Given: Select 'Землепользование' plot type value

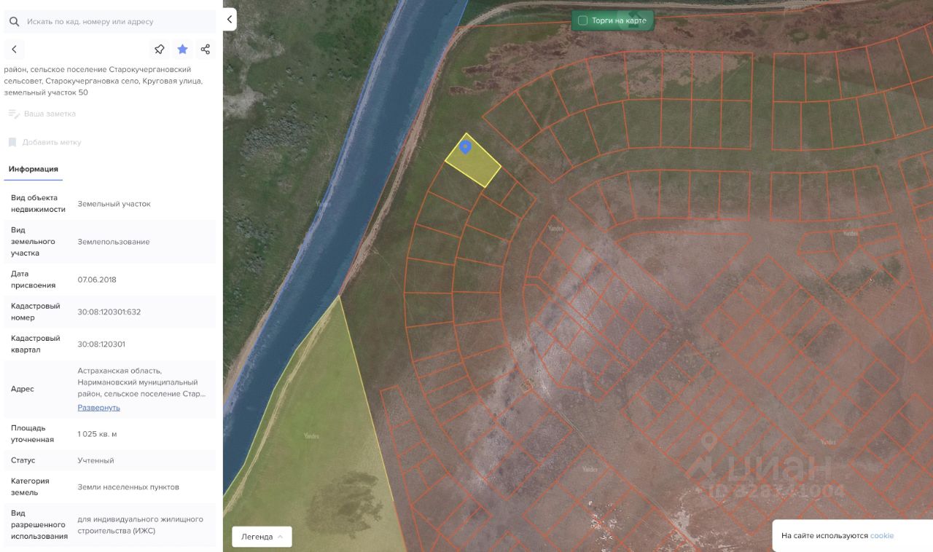Looking at the screenshot, I should click(114, 242).
